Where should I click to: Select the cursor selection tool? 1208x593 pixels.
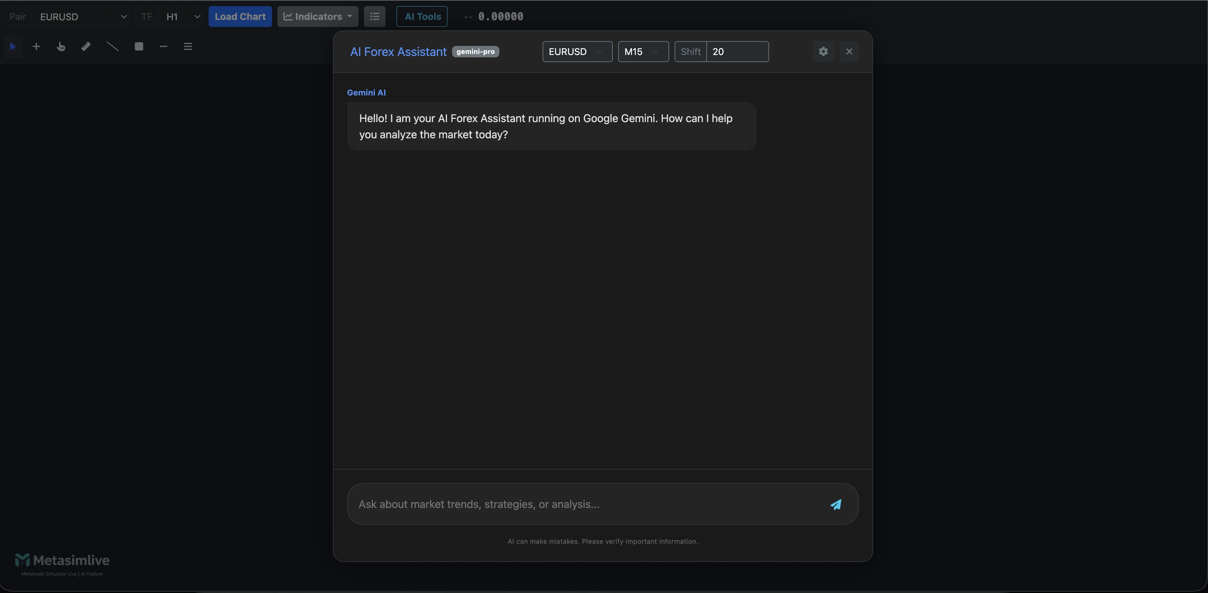pyautogui.click(x=13, y=46)
